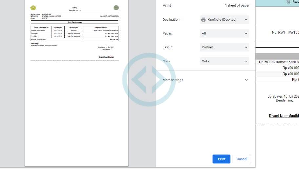Click the More settings chevron arrow
This screenshot has height=173, width=299.
[246, 80]
